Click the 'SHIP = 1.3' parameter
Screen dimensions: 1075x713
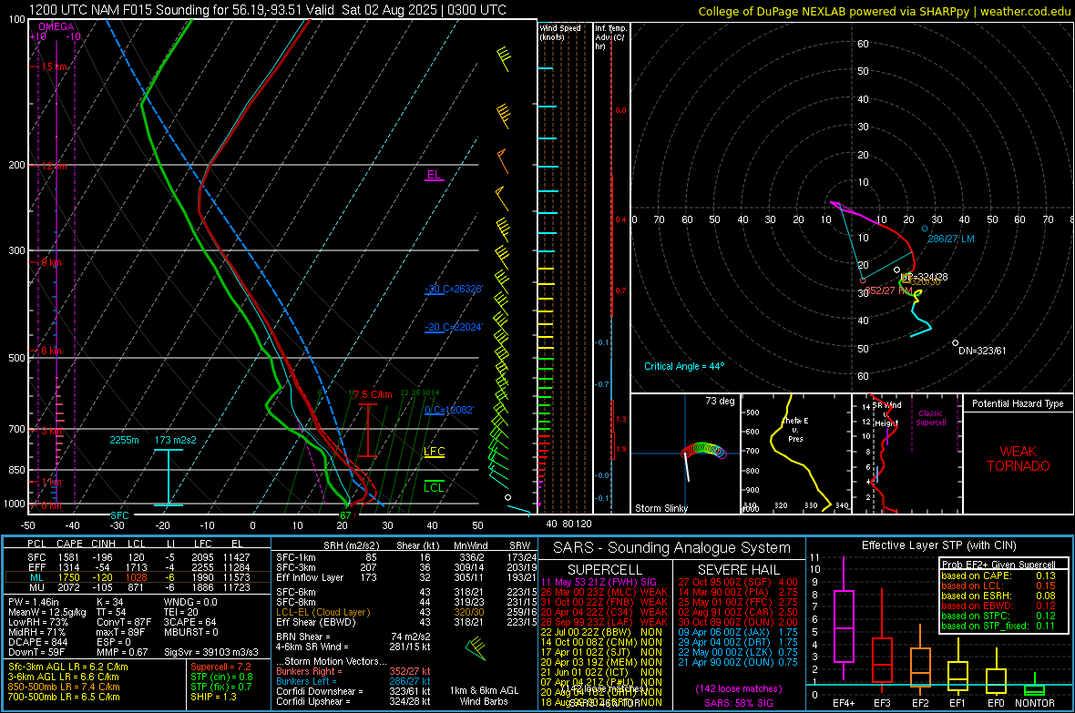pyautogui.click(x=213, y=697)
